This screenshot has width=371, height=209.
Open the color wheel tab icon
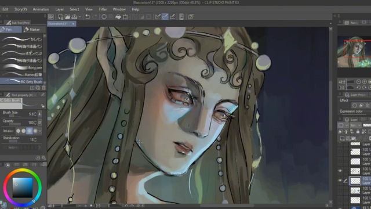[8, 165]
